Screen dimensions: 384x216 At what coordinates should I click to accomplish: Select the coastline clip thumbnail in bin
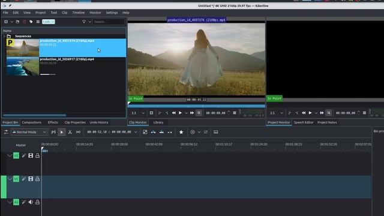coord(23,67)
